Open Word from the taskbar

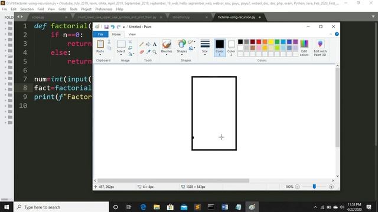click(224, 207)
